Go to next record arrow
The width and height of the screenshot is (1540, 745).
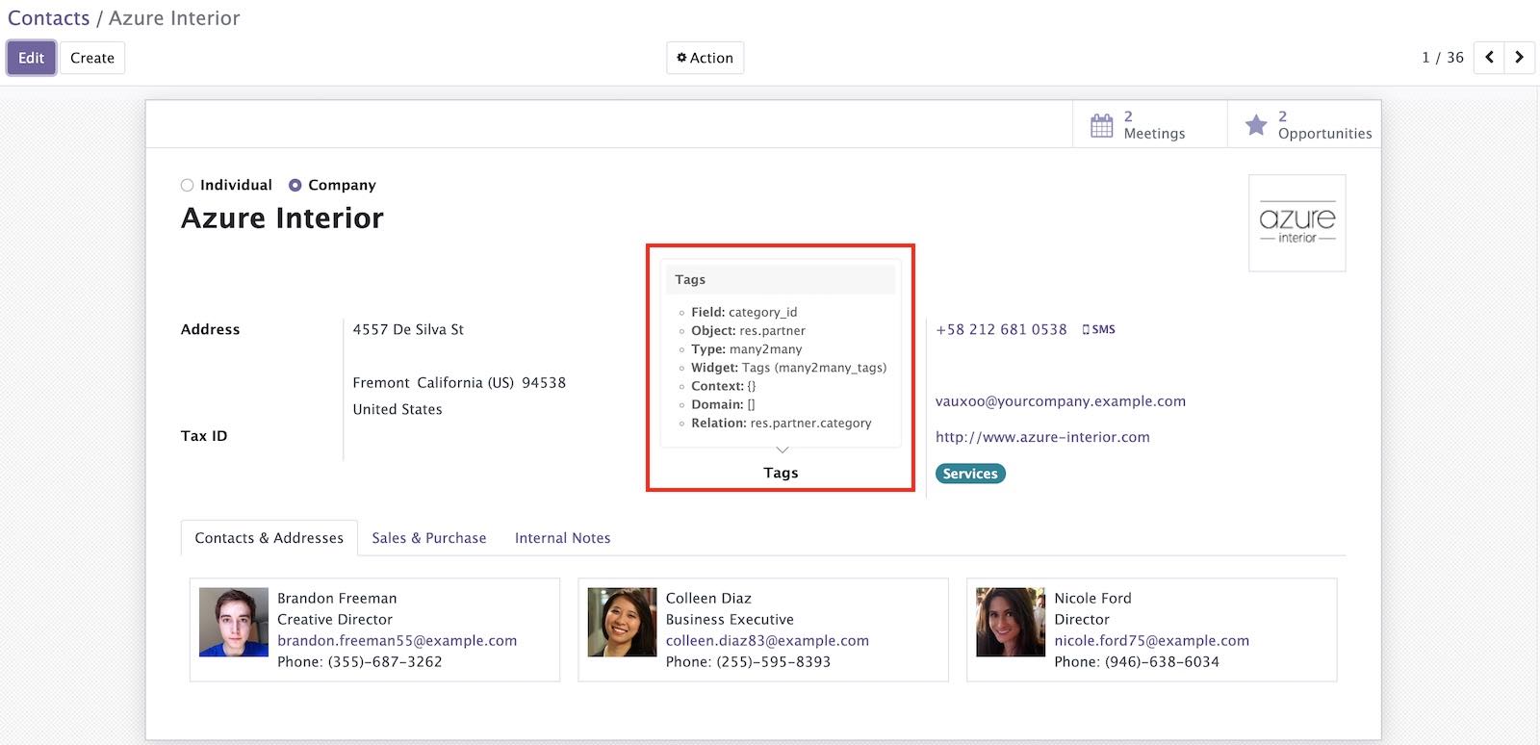tap(1519, 57)
